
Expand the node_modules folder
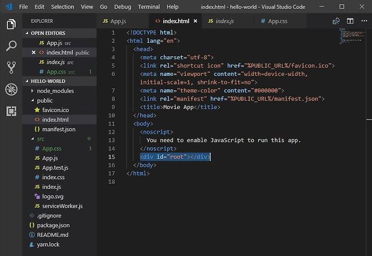point(32,91)
